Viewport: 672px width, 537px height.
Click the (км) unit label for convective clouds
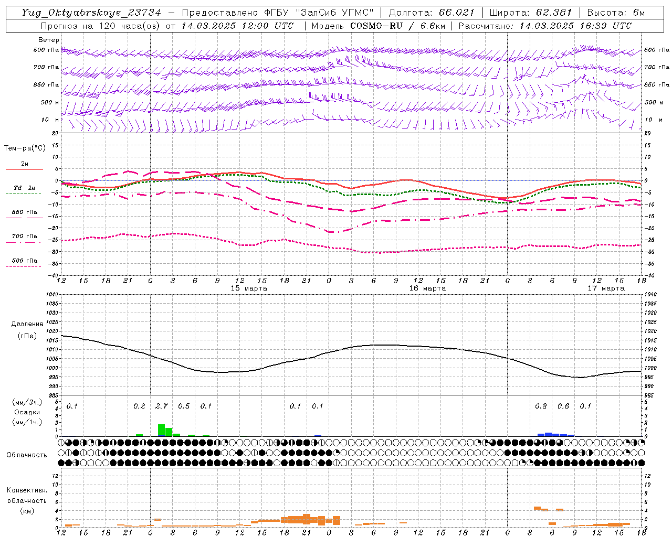tap(27, 511)
